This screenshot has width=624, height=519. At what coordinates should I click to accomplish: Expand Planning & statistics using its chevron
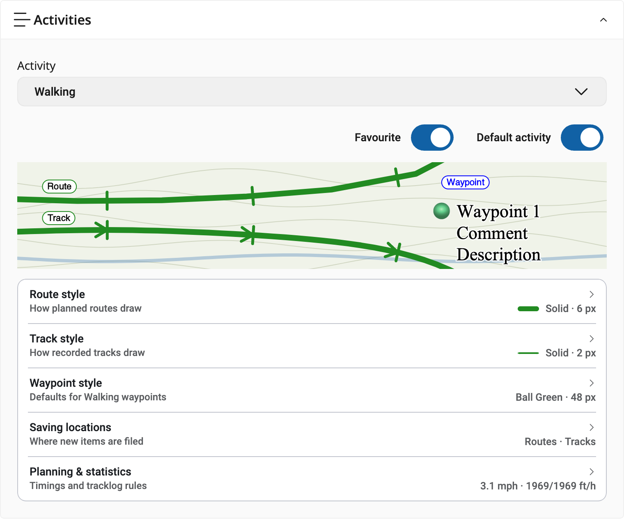(592, 472)
